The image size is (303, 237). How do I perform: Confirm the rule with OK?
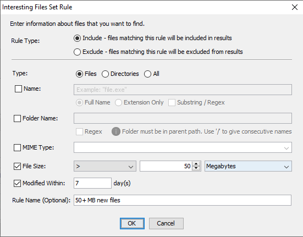pos(132,223)
